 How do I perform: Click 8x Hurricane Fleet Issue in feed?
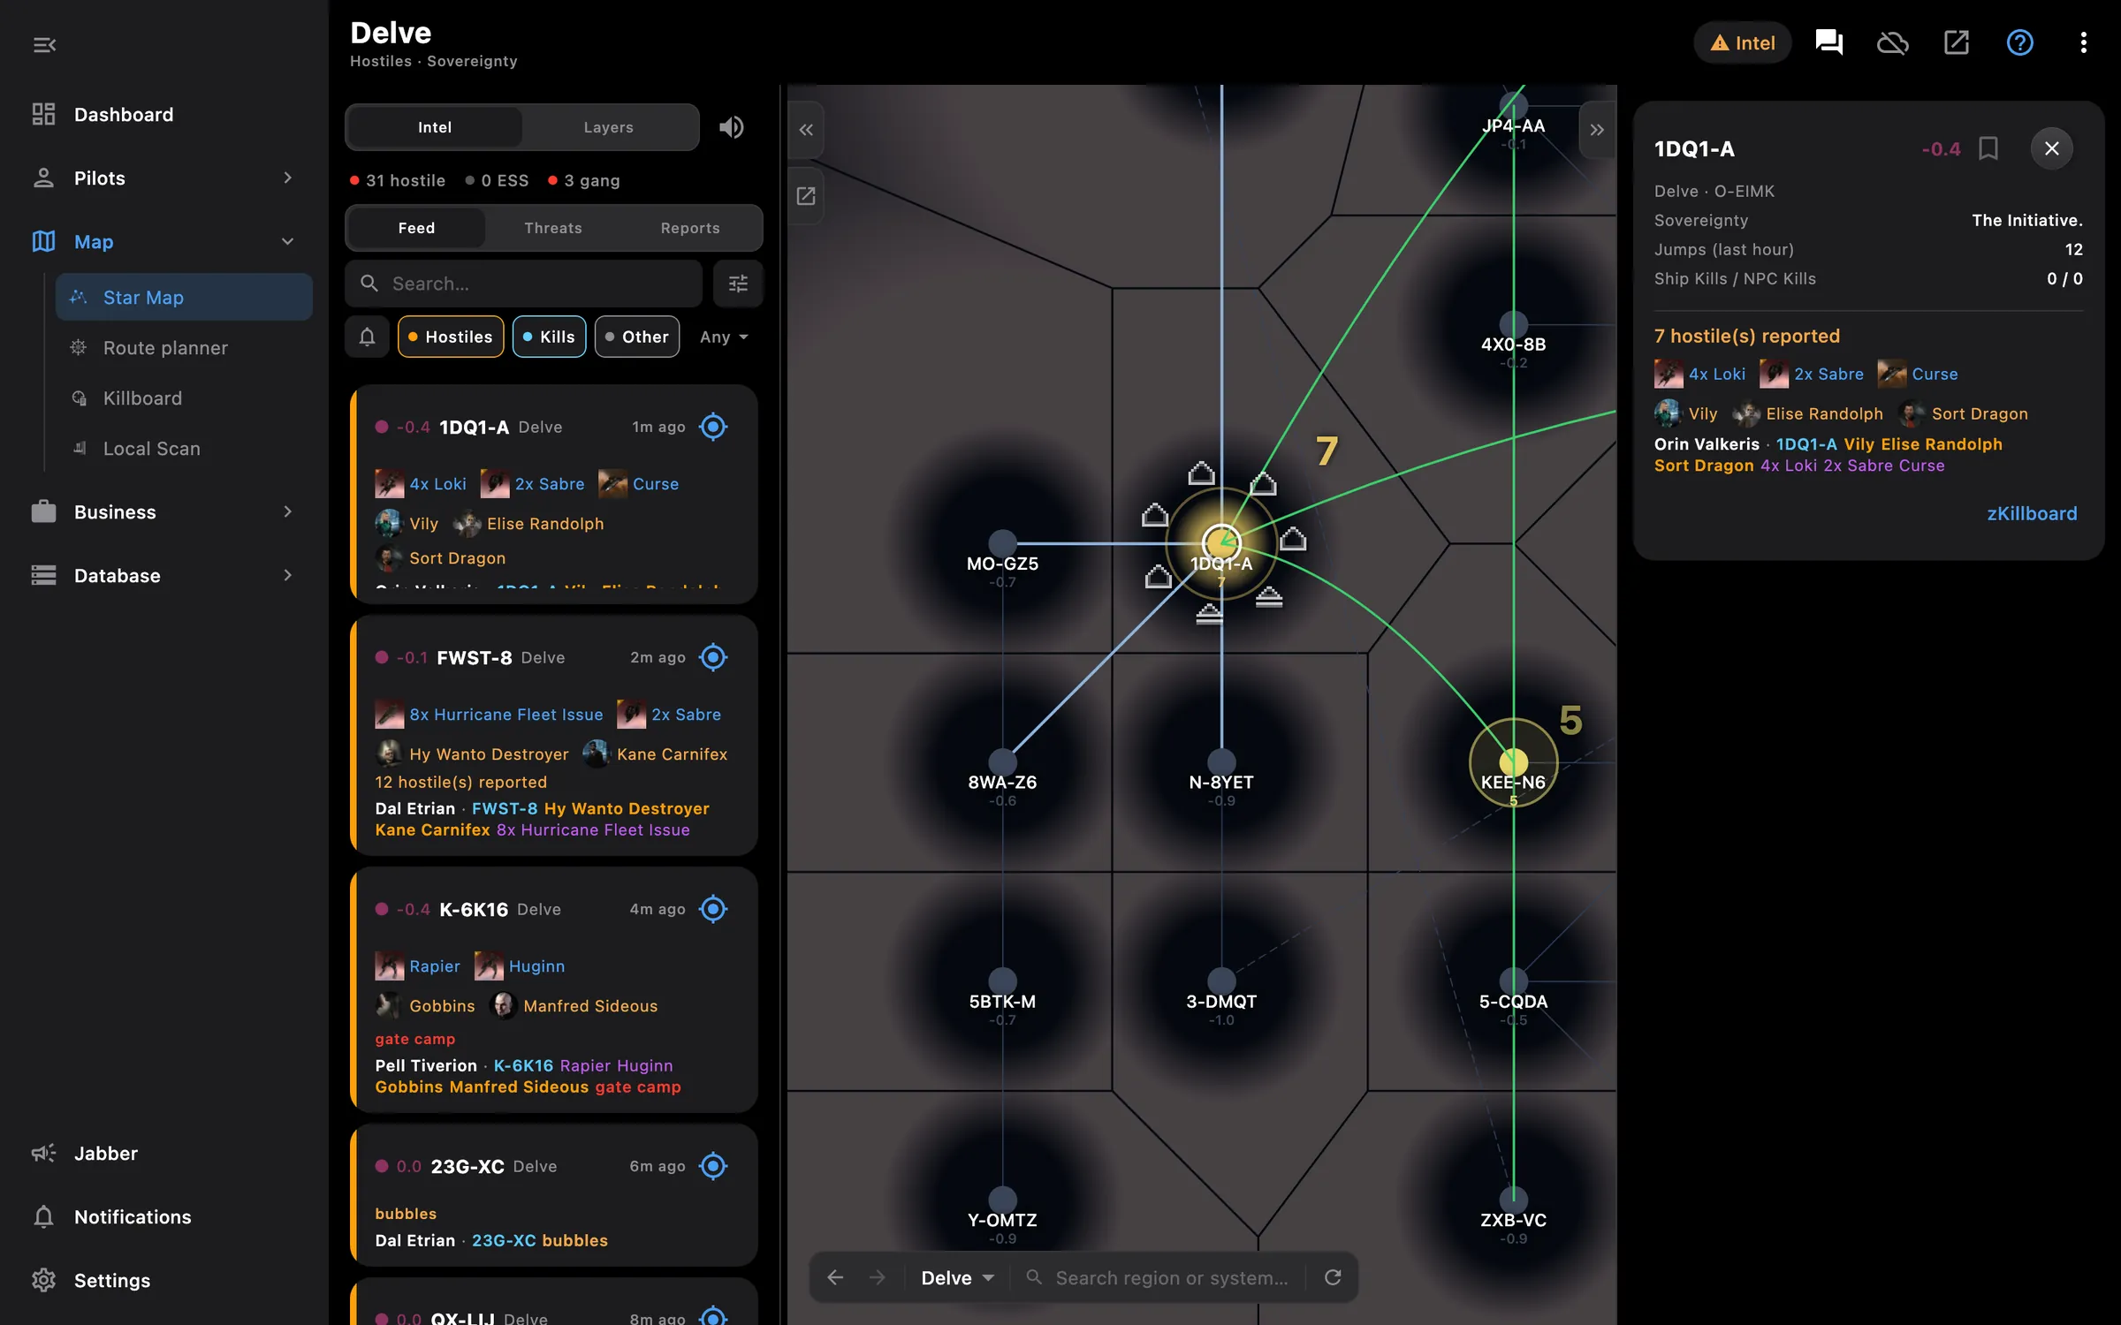(489, 715)
